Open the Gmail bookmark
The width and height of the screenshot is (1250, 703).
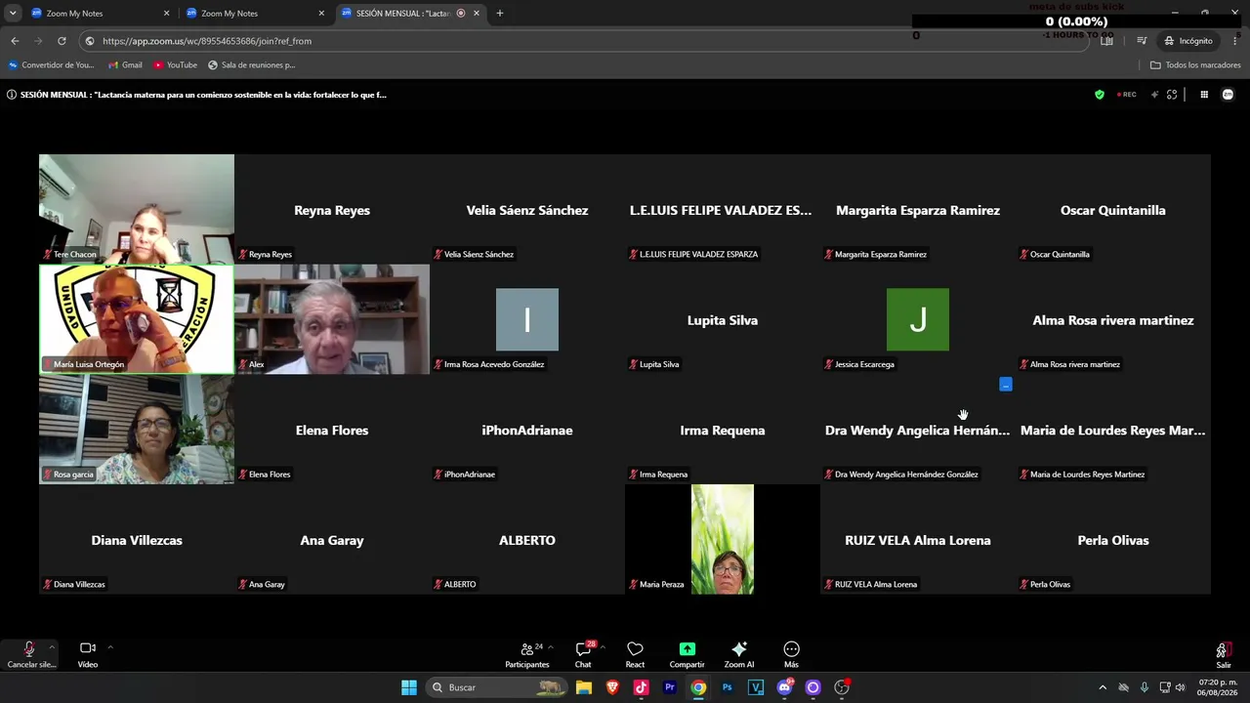pos(125,65)
